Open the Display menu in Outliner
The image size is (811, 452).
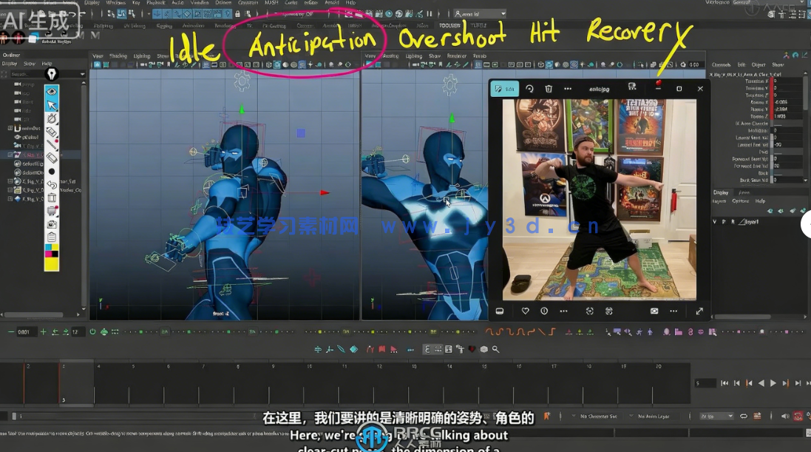click(x=10, y=64)
